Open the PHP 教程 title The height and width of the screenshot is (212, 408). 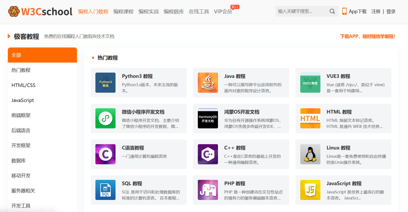click(235, 183)
